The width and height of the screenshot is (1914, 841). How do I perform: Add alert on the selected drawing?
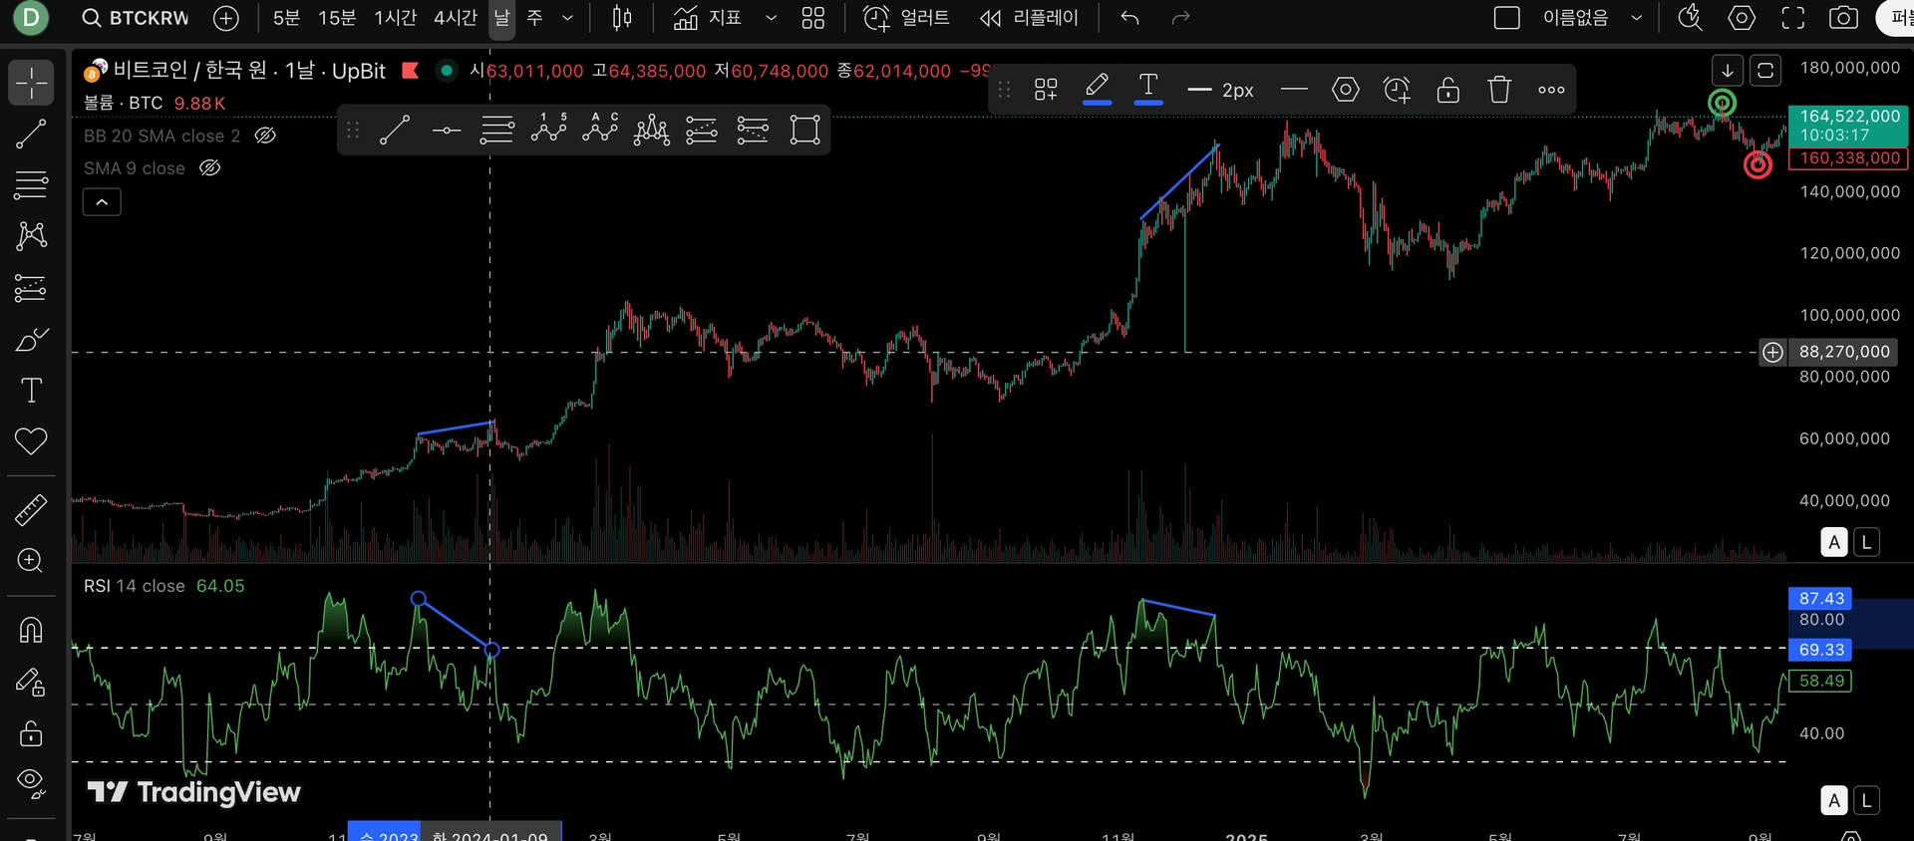(1398, 90)
